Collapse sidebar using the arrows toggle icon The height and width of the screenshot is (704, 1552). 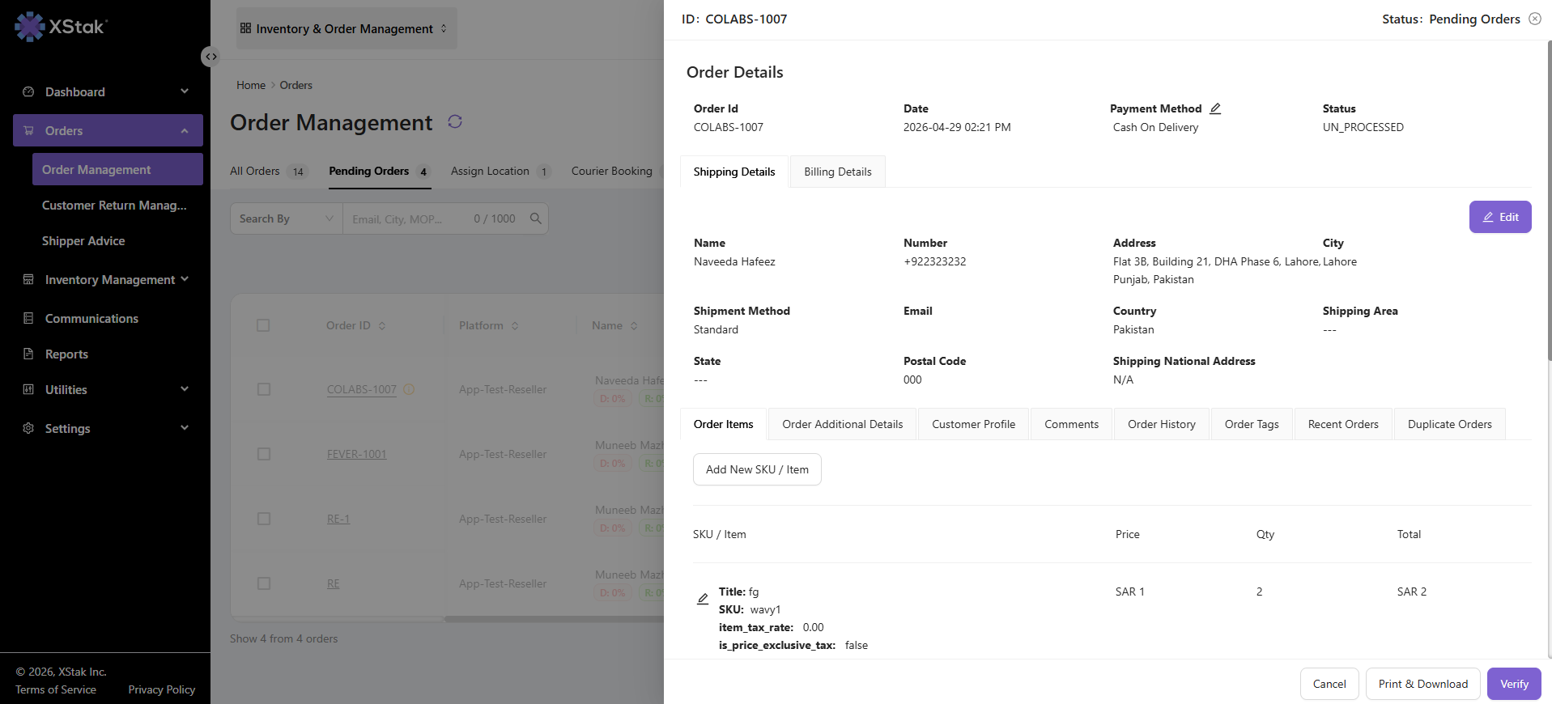coord(210,57)
